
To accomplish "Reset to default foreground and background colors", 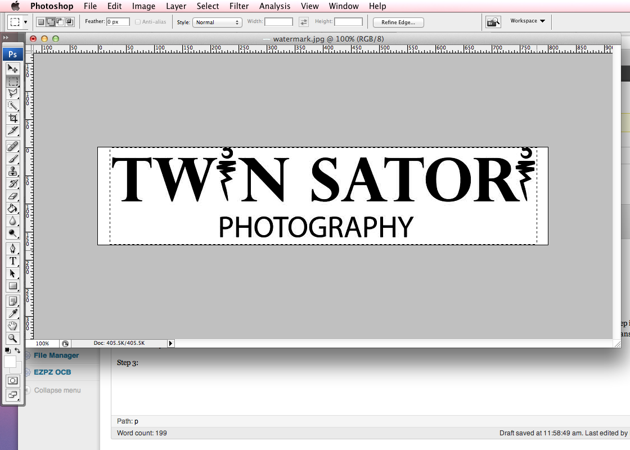I will pos(8,350).
